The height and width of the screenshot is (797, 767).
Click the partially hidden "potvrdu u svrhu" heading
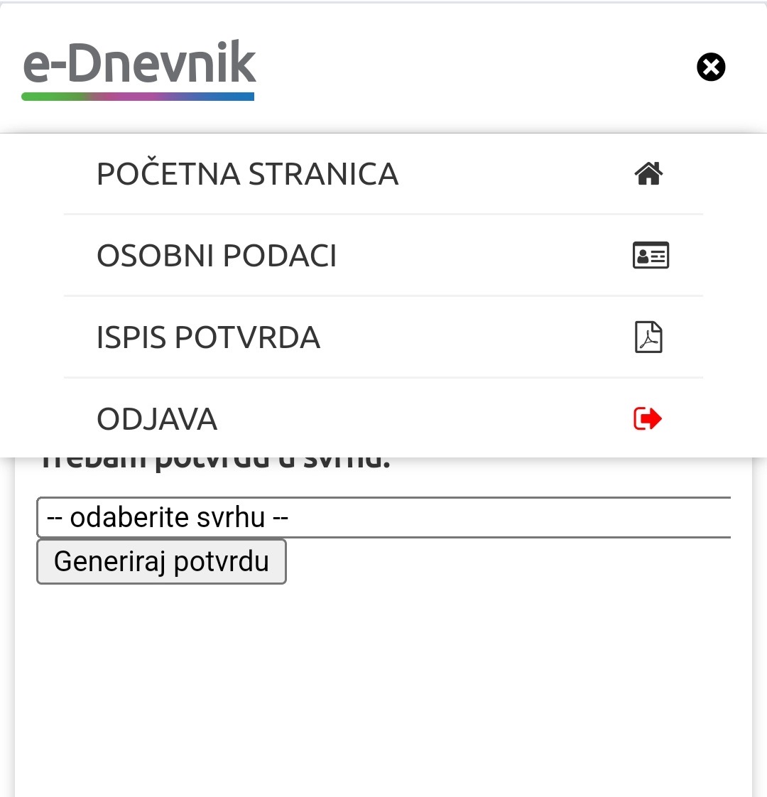pos(273,463)
